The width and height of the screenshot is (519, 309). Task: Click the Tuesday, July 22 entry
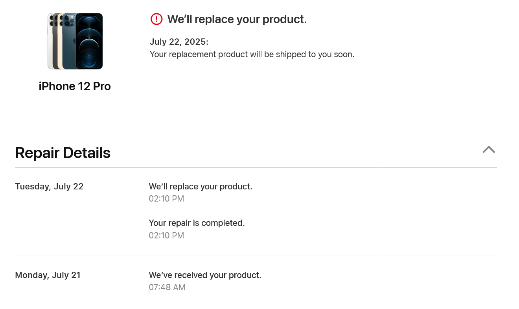point(49,186)
